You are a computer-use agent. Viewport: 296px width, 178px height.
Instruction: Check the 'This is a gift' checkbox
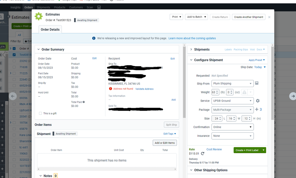[41, 113]
